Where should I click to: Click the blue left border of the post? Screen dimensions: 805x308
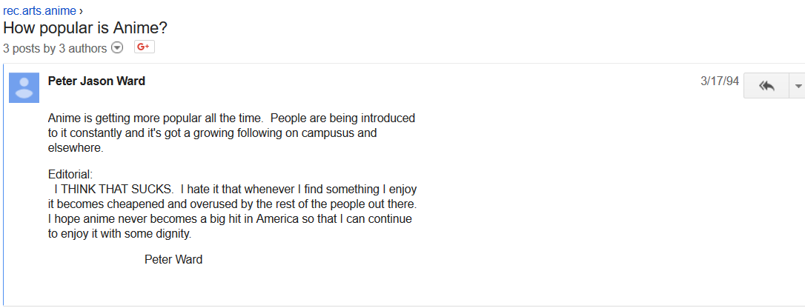(x=4, y=184)
